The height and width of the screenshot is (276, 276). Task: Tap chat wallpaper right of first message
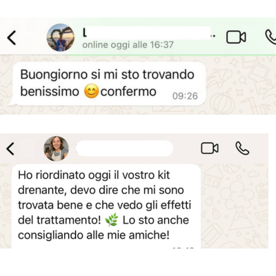point(240,84)
